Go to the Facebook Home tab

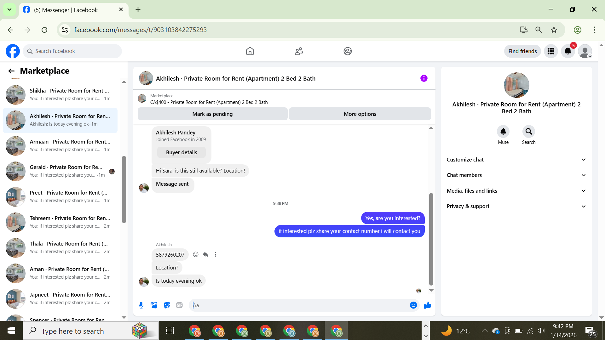click(250, 51)
